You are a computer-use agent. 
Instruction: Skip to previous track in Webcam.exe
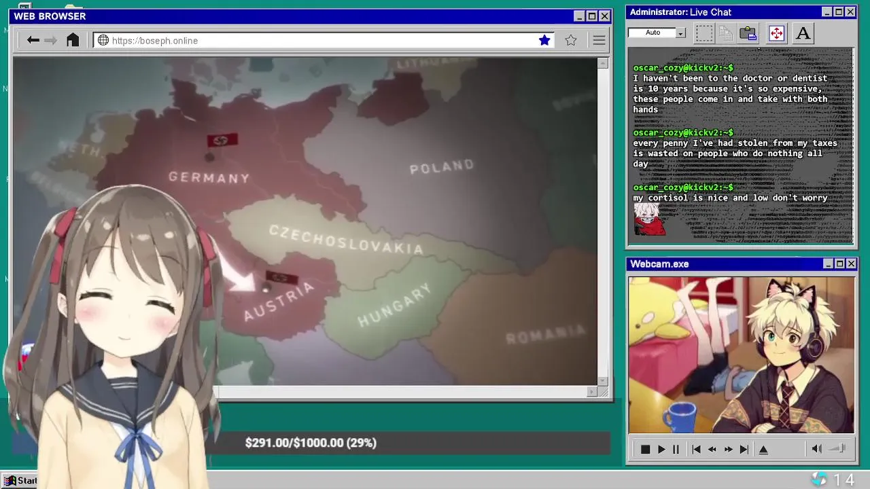[696, 449]
